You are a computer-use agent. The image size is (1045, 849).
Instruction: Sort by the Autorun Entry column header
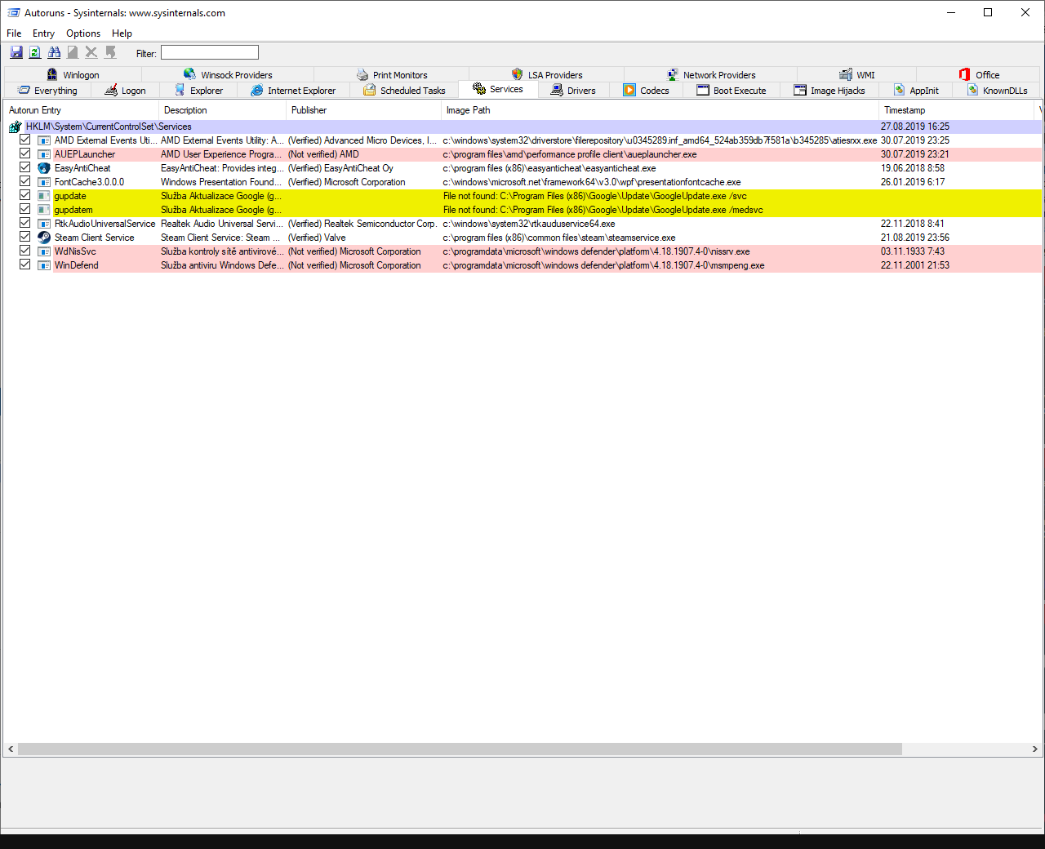tap(81, 110)
